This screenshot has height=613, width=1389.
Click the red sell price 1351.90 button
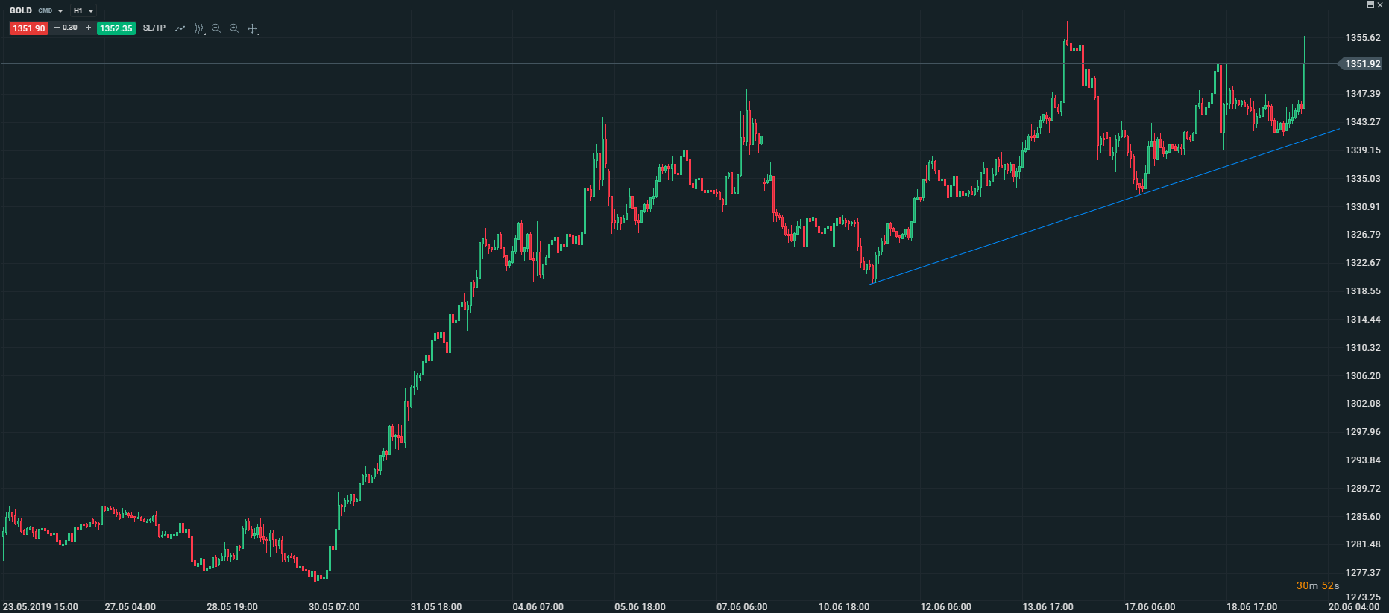coord(28,28)
